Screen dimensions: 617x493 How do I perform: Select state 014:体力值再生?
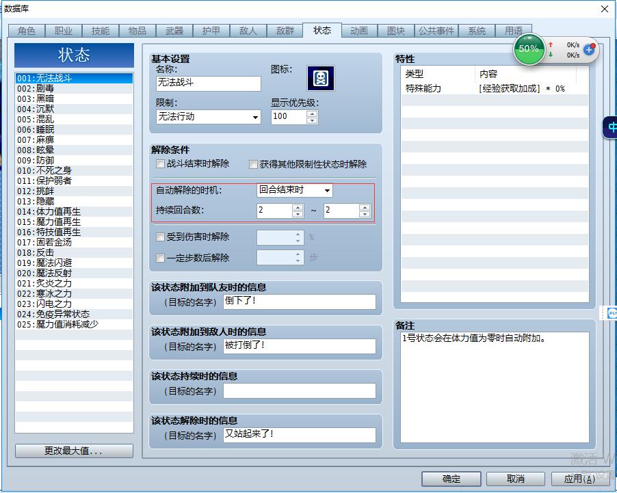click(75, 211)
